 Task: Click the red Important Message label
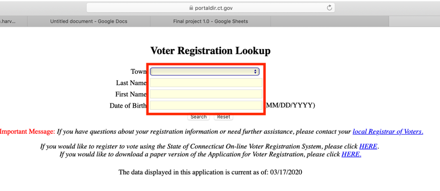pos(28,131)
